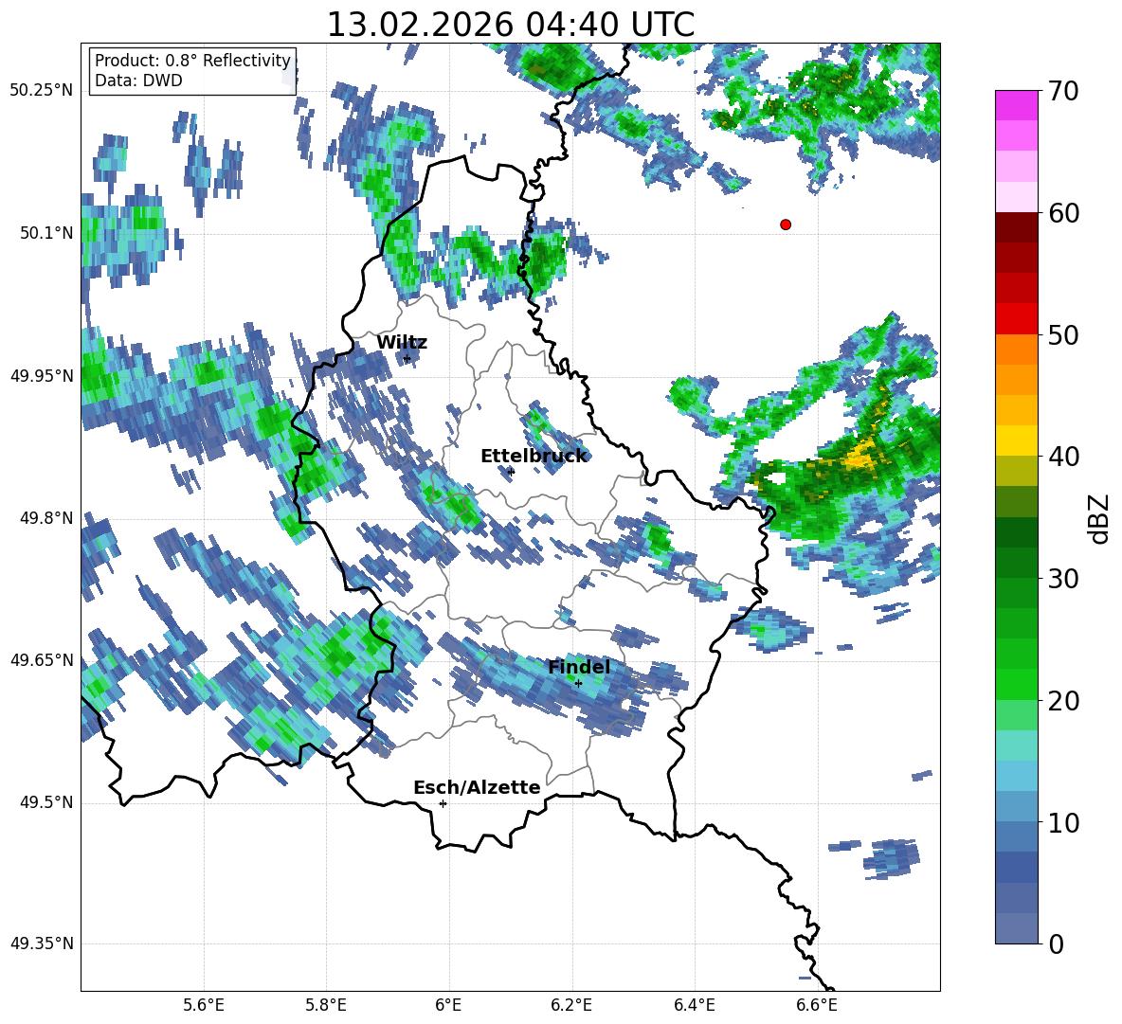The image size is (1122, 1024).
Task: Click the 10 tick on colorbar
Action: tap(1063, 822)
